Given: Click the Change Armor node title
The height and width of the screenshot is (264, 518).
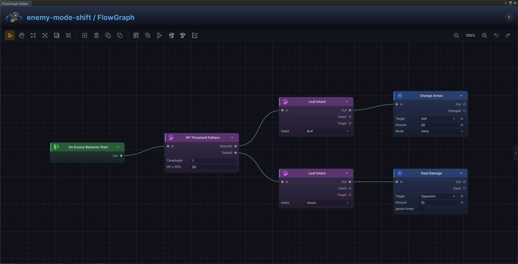Looking at the screenshot, I should 431,96.
